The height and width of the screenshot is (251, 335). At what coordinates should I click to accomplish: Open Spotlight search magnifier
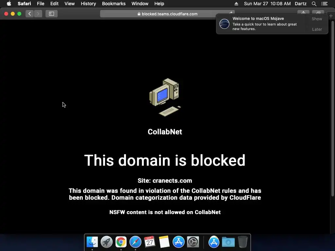(314, 4)
